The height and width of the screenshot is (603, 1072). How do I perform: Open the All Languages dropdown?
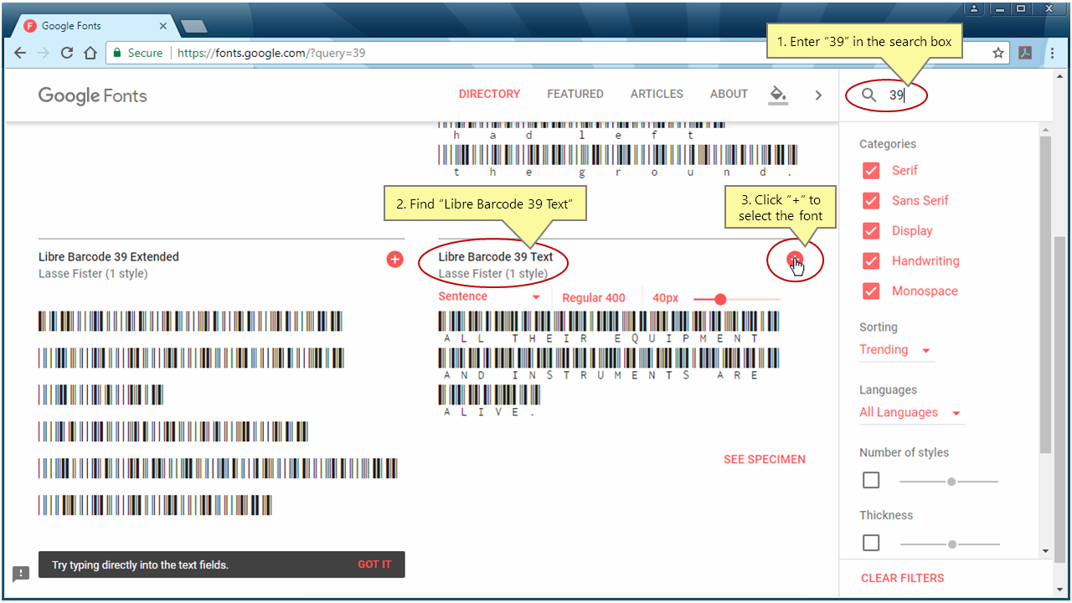[910, 413]
